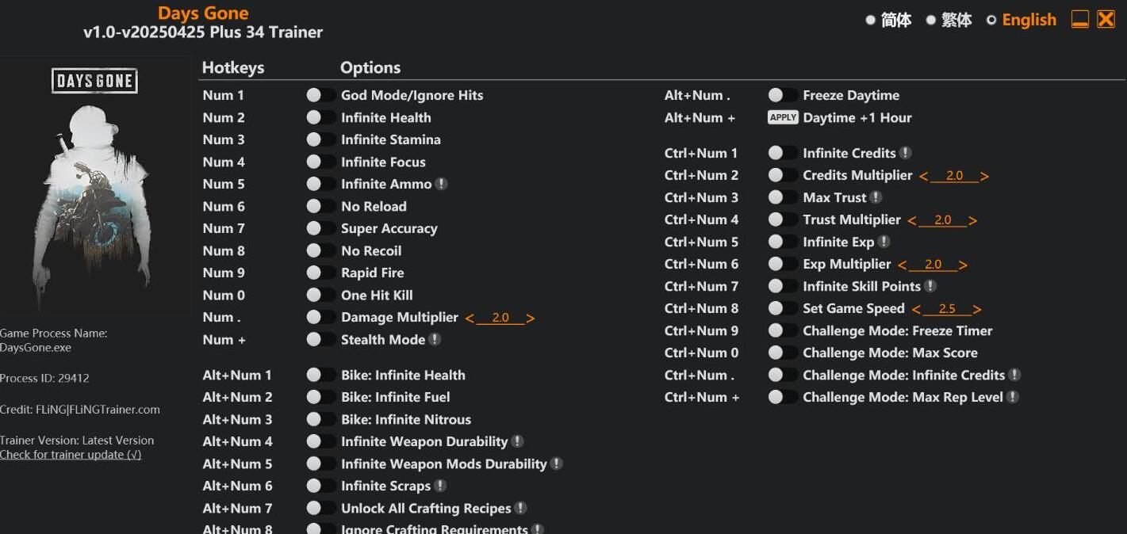Screen dimensions: 1127x534
Task: Click the Options column header
Action: coord(370,68)
